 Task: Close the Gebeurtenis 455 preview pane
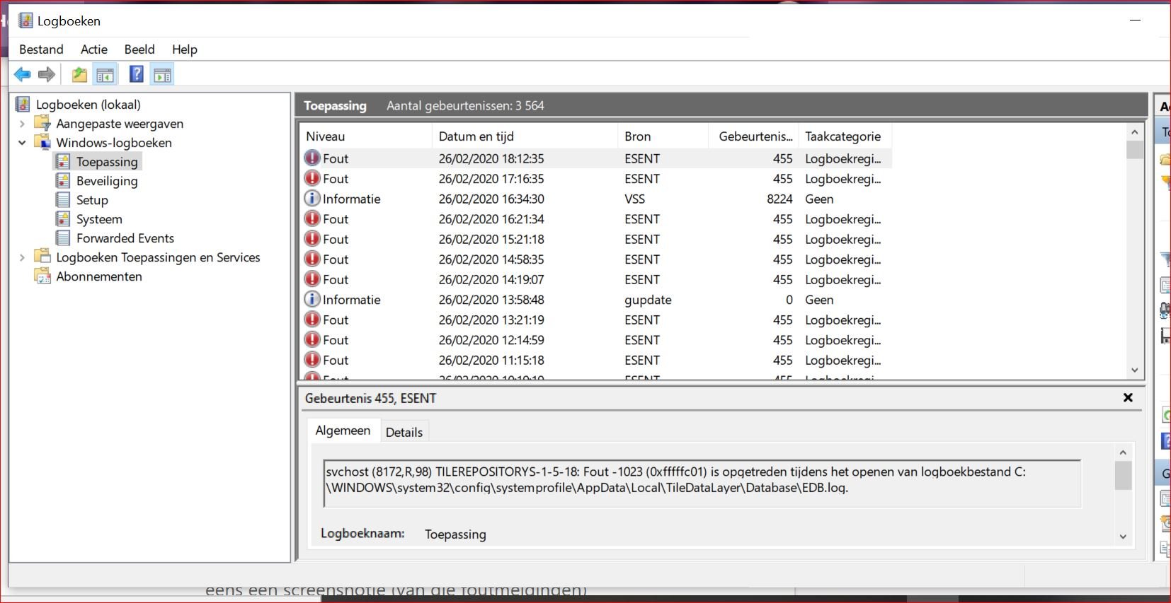click(x=1128, y=398)
